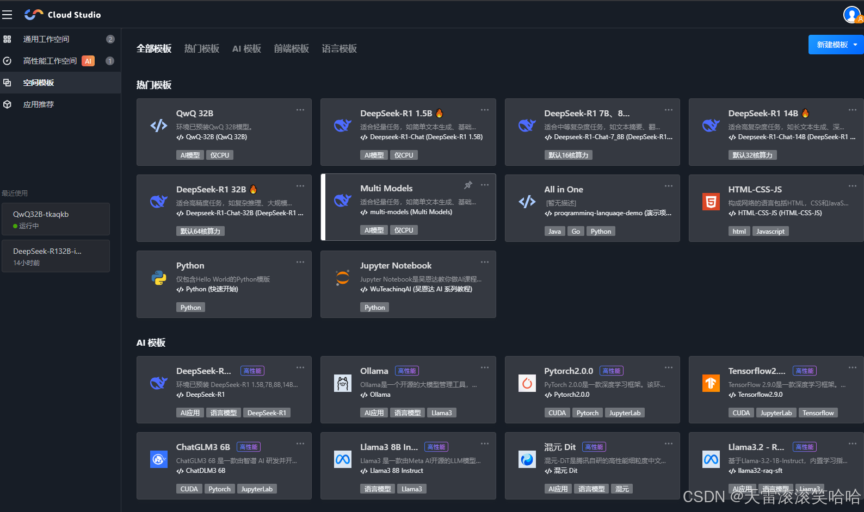Click the AI badge beside 高性能工作空间

88,61
